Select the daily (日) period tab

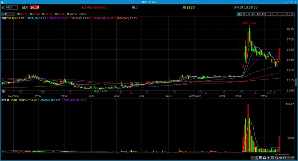coord(239,14)
